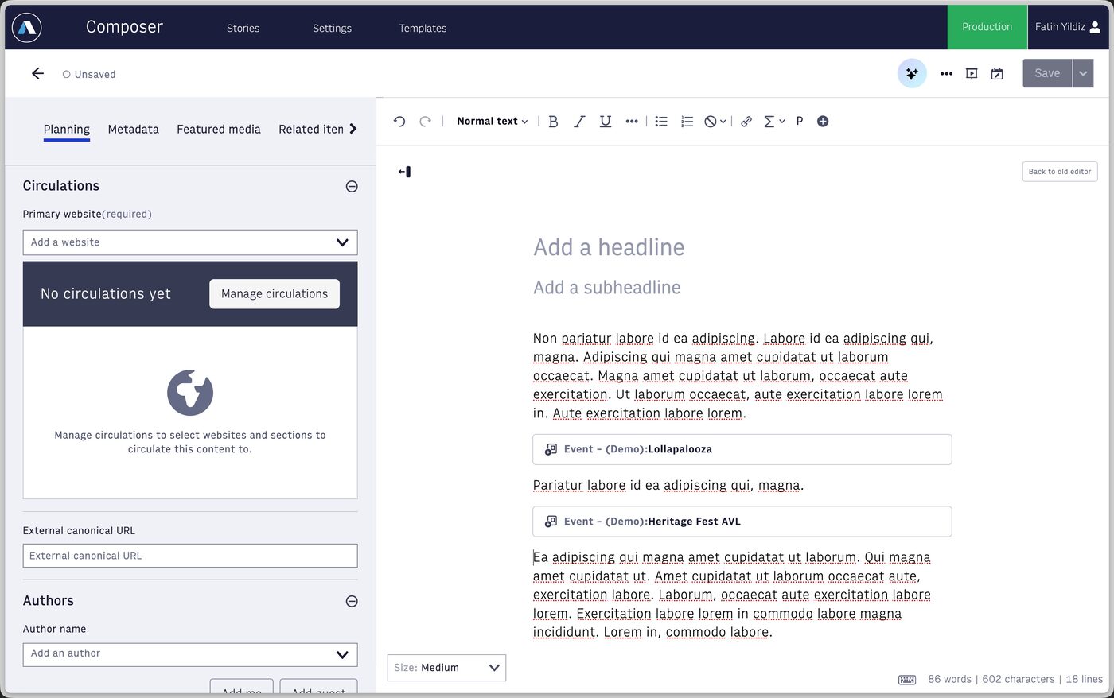
Task: Select the Lollapalooza event block
Action: (x=742, y=449)
